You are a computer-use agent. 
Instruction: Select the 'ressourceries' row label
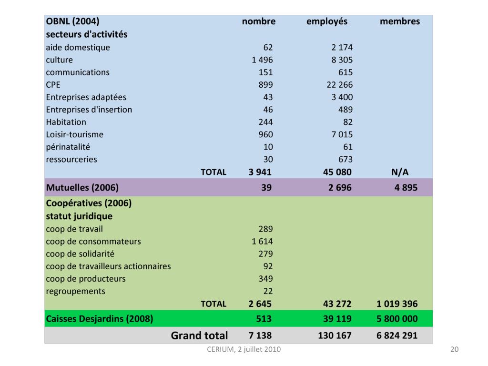coord(71,159)
